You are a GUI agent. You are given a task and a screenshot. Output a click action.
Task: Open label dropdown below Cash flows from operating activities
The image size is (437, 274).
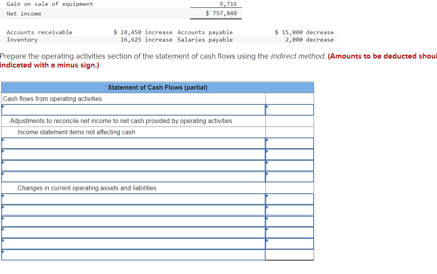click(x=133, y=110)
